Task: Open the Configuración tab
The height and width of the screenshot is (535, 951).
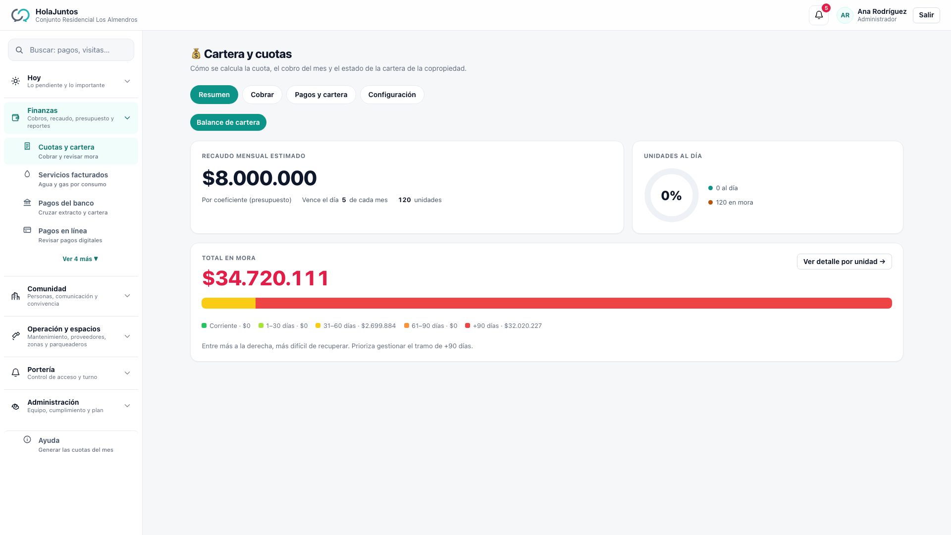Action: [x=392, y=95]
